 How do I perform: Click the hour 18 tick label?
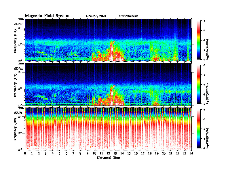pyautogui.click(x=150, y=153)
